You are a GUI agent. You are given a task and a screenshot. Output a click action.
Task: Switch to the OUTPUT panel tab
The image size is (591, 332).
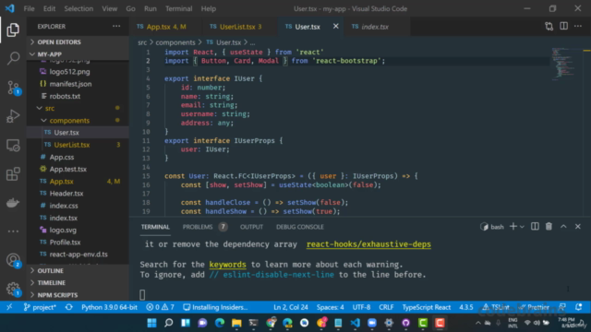251,227
